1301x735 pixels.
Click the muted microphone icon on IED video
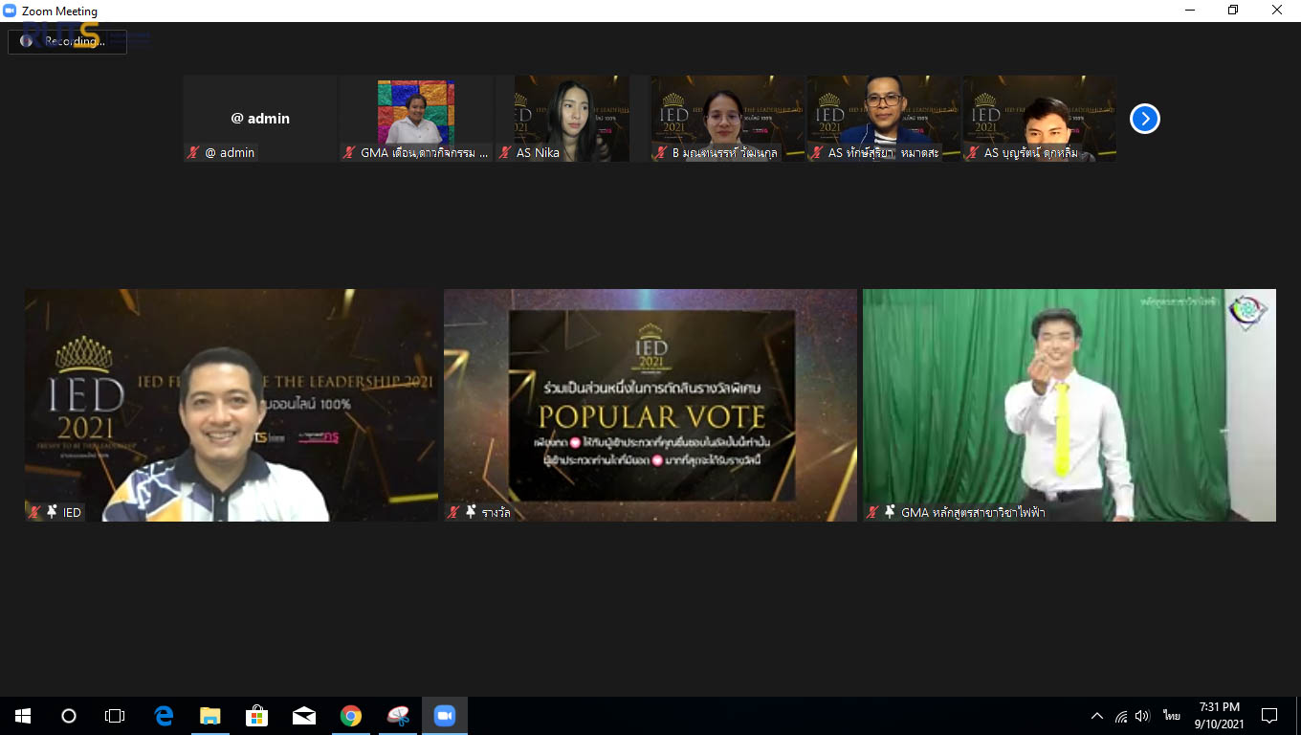35,512
